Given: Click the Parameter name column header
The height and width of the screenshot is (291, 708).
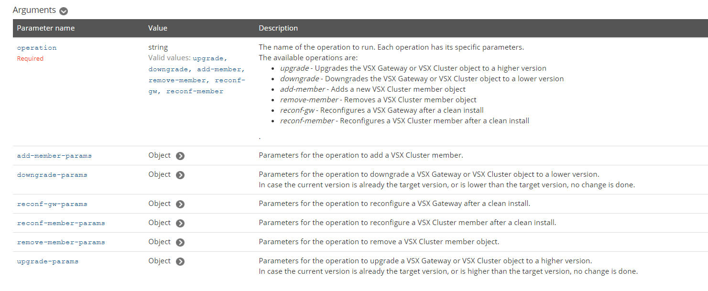Looking at the screenshot, I should (46, 28).
